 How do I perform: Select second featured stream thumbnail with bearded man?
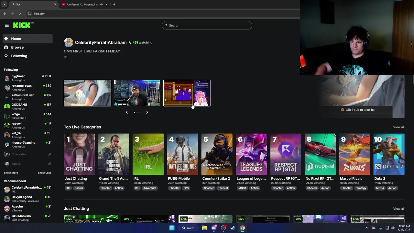point(137,93)
